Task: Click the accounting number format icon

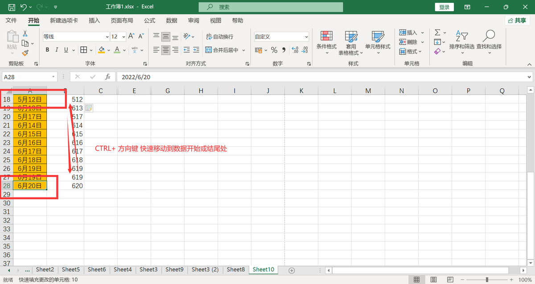Action: coord(259,50)
